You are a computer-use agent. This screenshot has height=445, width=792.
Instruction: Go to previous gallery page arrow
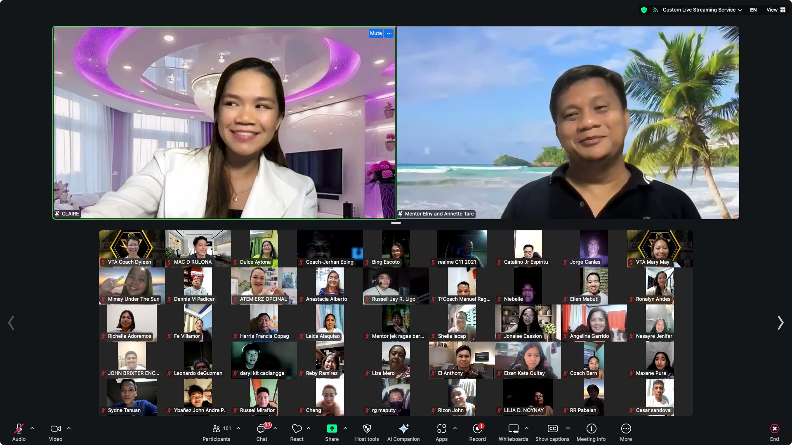point(12,323)
